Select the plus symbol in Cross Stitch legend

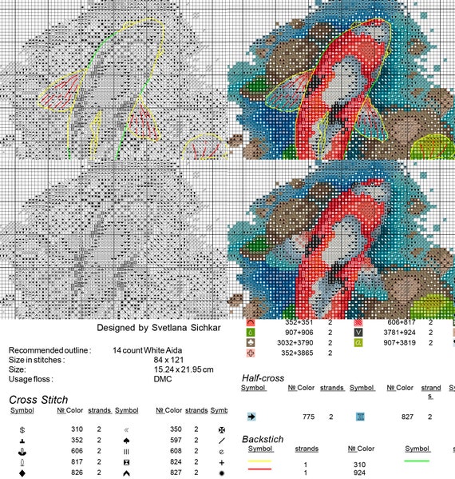222,462
